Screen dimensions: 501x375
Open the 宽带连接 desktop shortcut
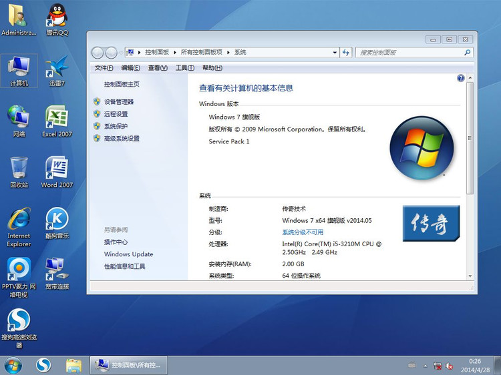(57, 274)
